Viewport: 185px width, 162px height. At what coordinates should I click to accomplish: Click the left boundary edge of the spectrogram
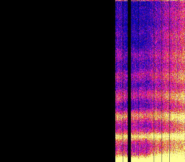(x=115, y=81)
